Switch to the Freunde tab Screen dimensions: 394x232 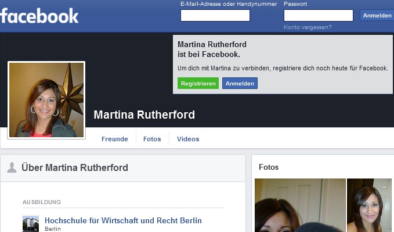[114, 139]
